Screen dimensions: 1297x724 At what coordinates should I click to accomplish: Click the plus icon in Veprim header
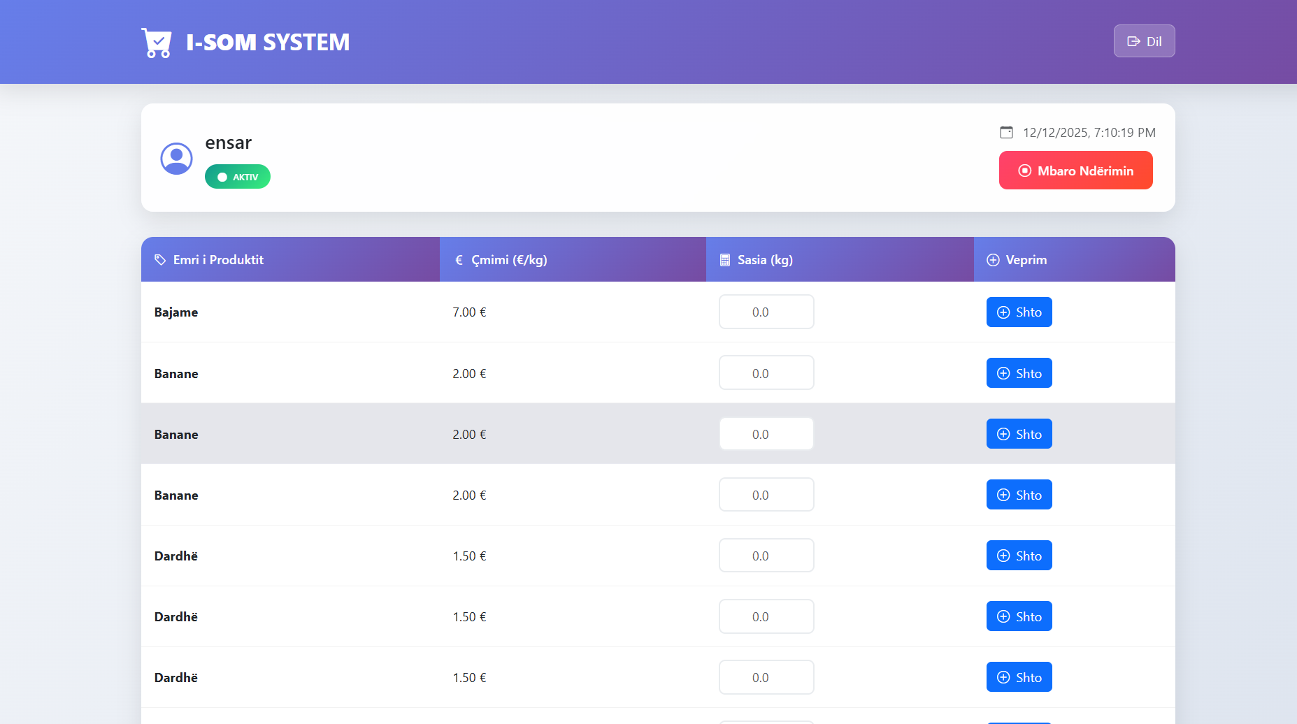(993, 260)
